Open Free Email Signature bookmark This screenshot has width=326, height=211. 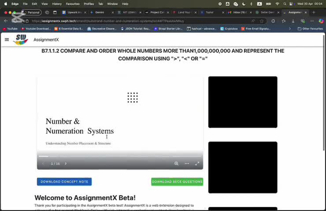pyautogui.click(x=256, y=29)
